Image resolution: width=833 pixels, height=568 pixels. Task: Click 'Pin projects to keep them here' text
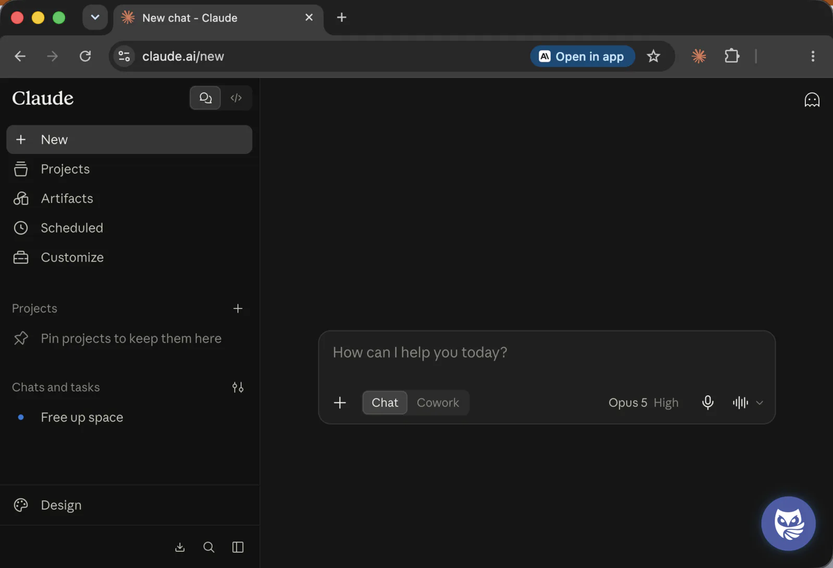point(131,339)
